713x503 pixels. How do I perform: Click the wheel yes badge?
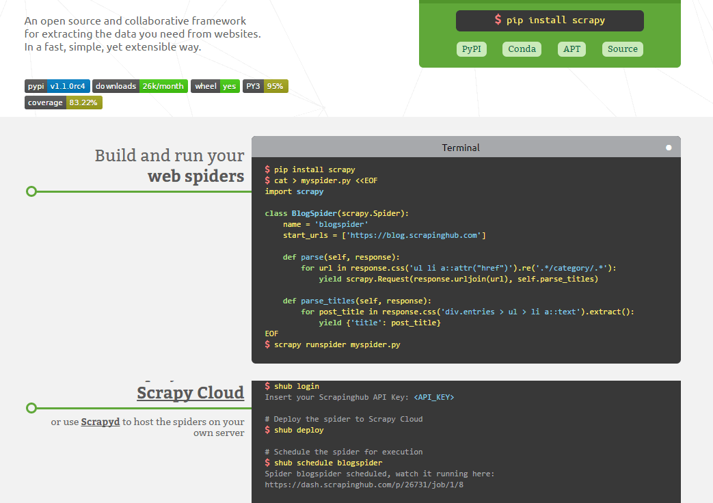[215, 86]
